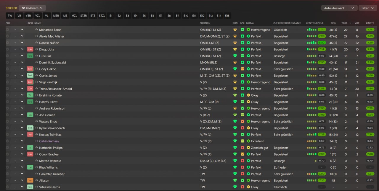Image resolution: width=379 pixels, height=191 pixels.
Task: Click the sharpness icon for Caoimhin Kelleher
Action: pyautogui.click(x=243, y=174)
